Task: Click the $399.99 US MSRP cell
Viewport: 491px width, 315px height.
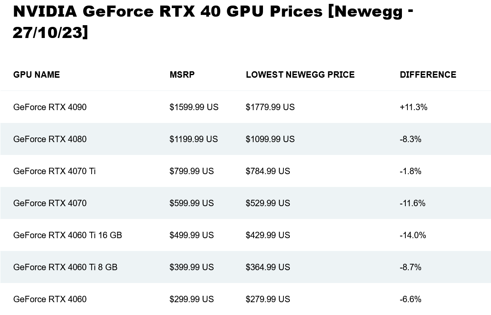Action: click(x=191, y=267)
